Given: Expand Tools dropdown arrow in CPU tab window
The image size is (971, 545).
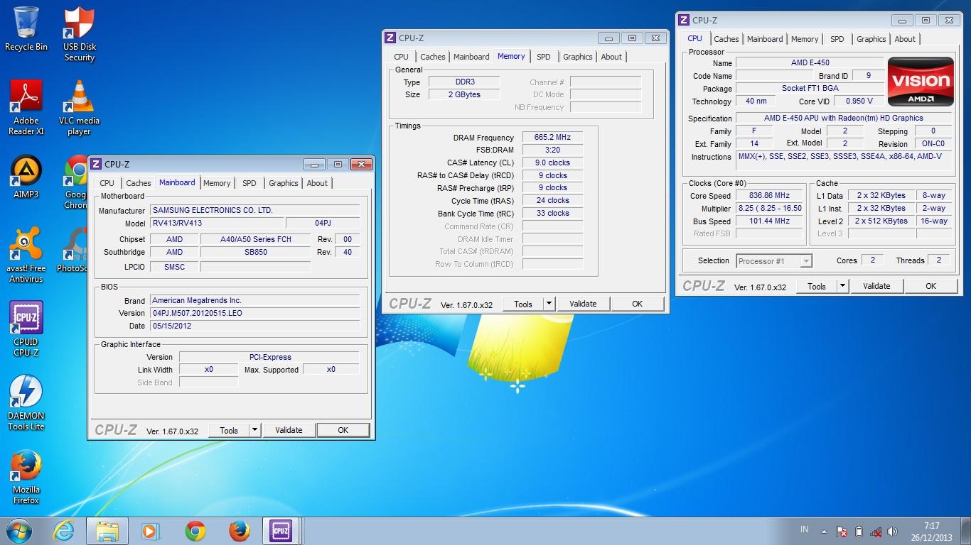Looking at the screenshot, I should (842, 286).
